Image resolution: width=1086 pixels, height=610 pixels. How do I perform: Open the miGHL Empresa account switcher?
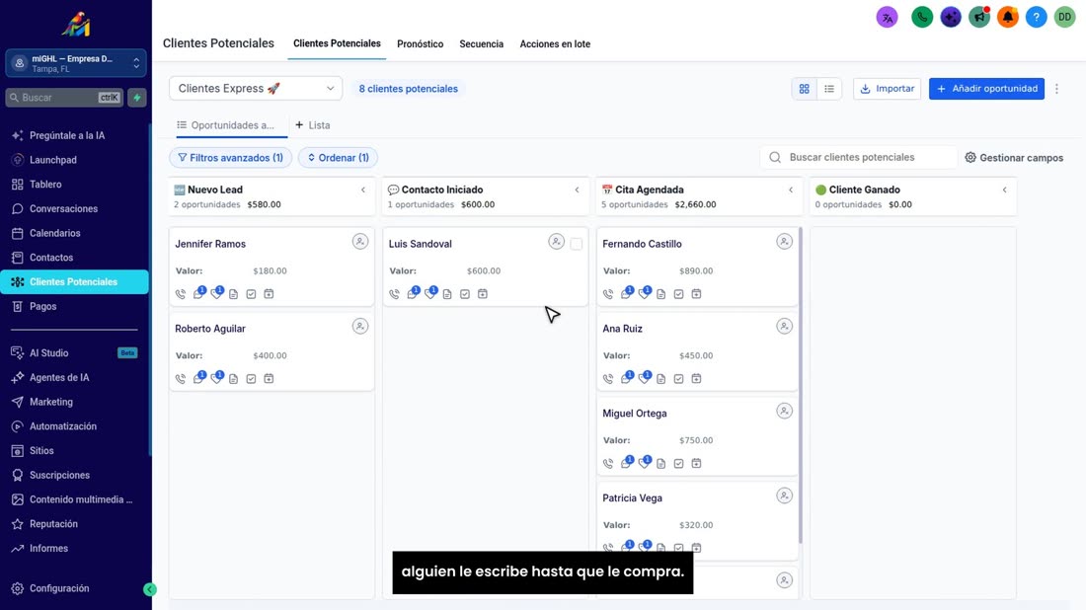75,63
